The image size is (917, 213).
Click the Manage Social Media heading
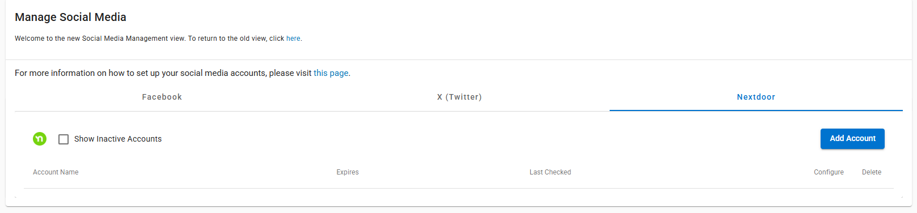[x=70, y=17]
